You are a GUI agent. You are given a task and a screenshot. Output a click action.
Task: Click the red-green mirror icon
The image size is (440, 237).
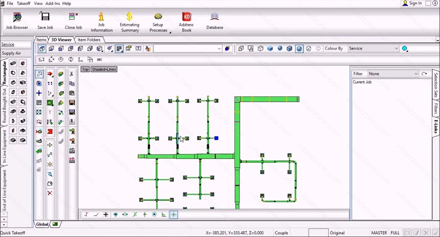tap(50, 164)
